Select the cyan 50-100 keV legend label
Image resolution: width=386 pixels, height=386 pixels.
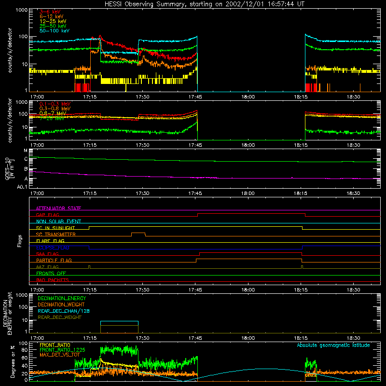(x=55, y=31)
